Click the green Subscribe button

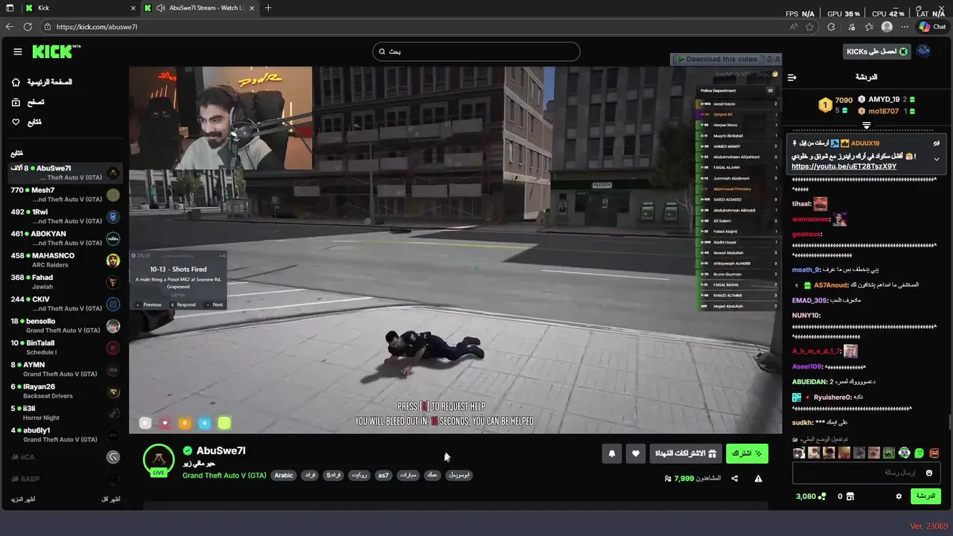pyautogui.click(x=747, y=453)
